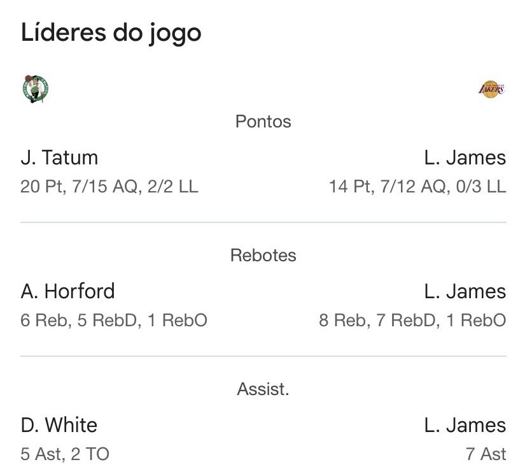Click Tatum's "20 Pt, 7/15 AQ" stat line

(109, 187)
